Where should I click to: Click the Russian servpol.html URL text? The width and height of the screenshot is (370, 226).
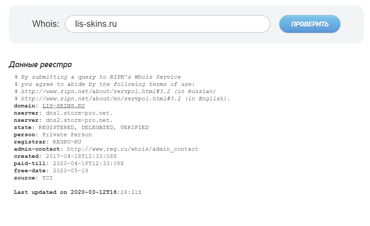(x=95, y=91)
